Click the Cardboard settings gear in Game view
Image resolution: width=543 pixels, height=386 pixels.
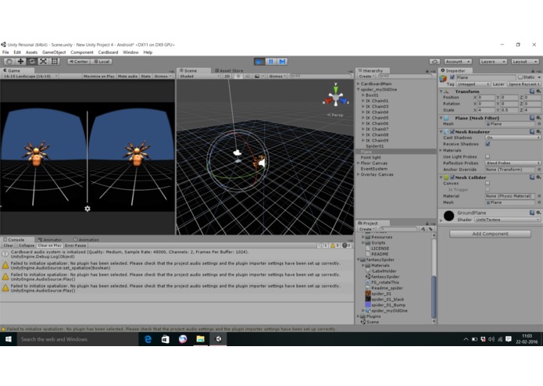pos(88,209)
